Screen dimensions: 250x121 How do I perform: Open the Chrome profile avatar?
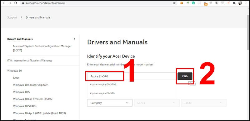[240, 3]
